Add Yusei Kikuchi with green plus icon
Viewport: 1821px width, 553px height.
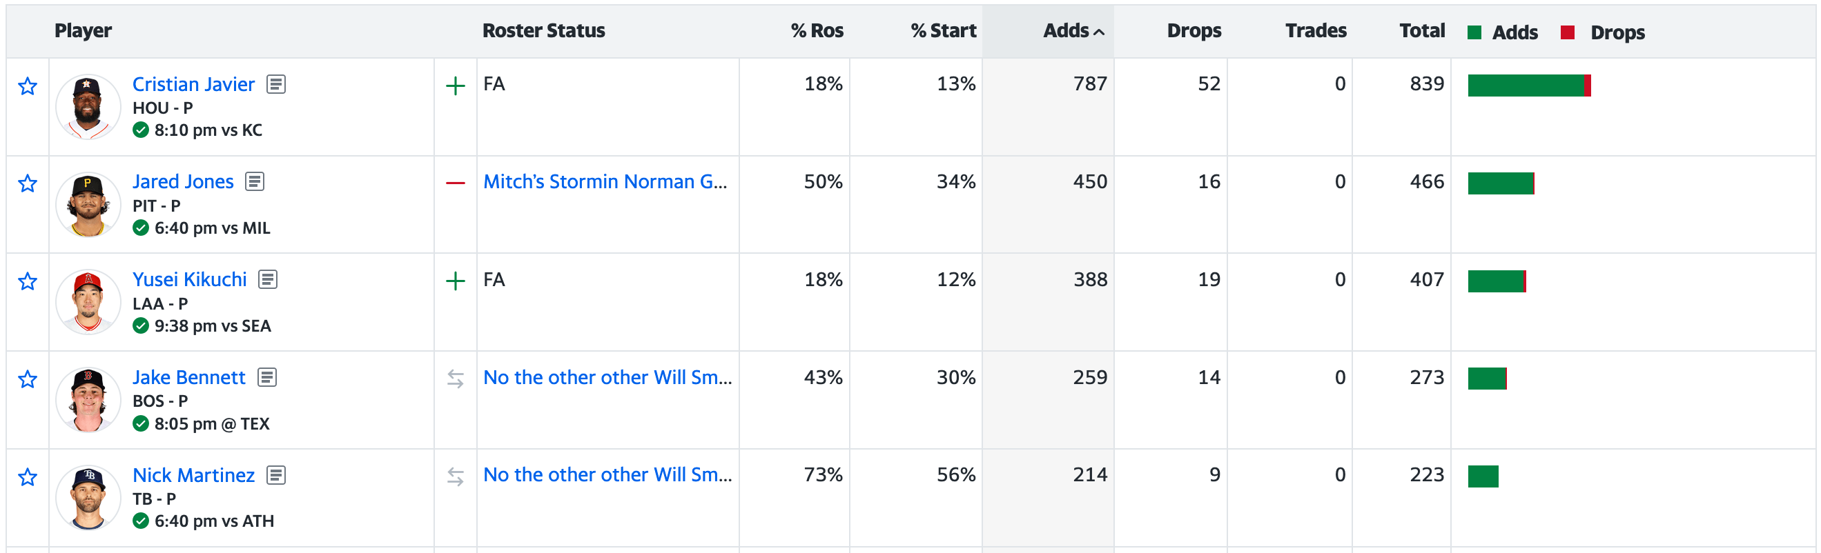(x=456, y=281)
